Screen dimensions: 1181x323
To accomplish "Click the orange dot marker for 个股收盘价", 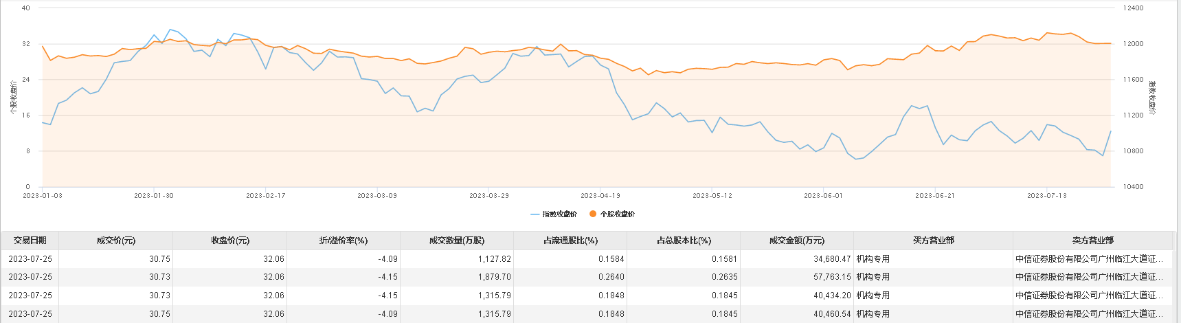I will (x=593, y=214).
